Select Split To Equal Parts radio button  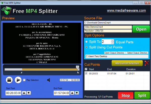[87, 42]
